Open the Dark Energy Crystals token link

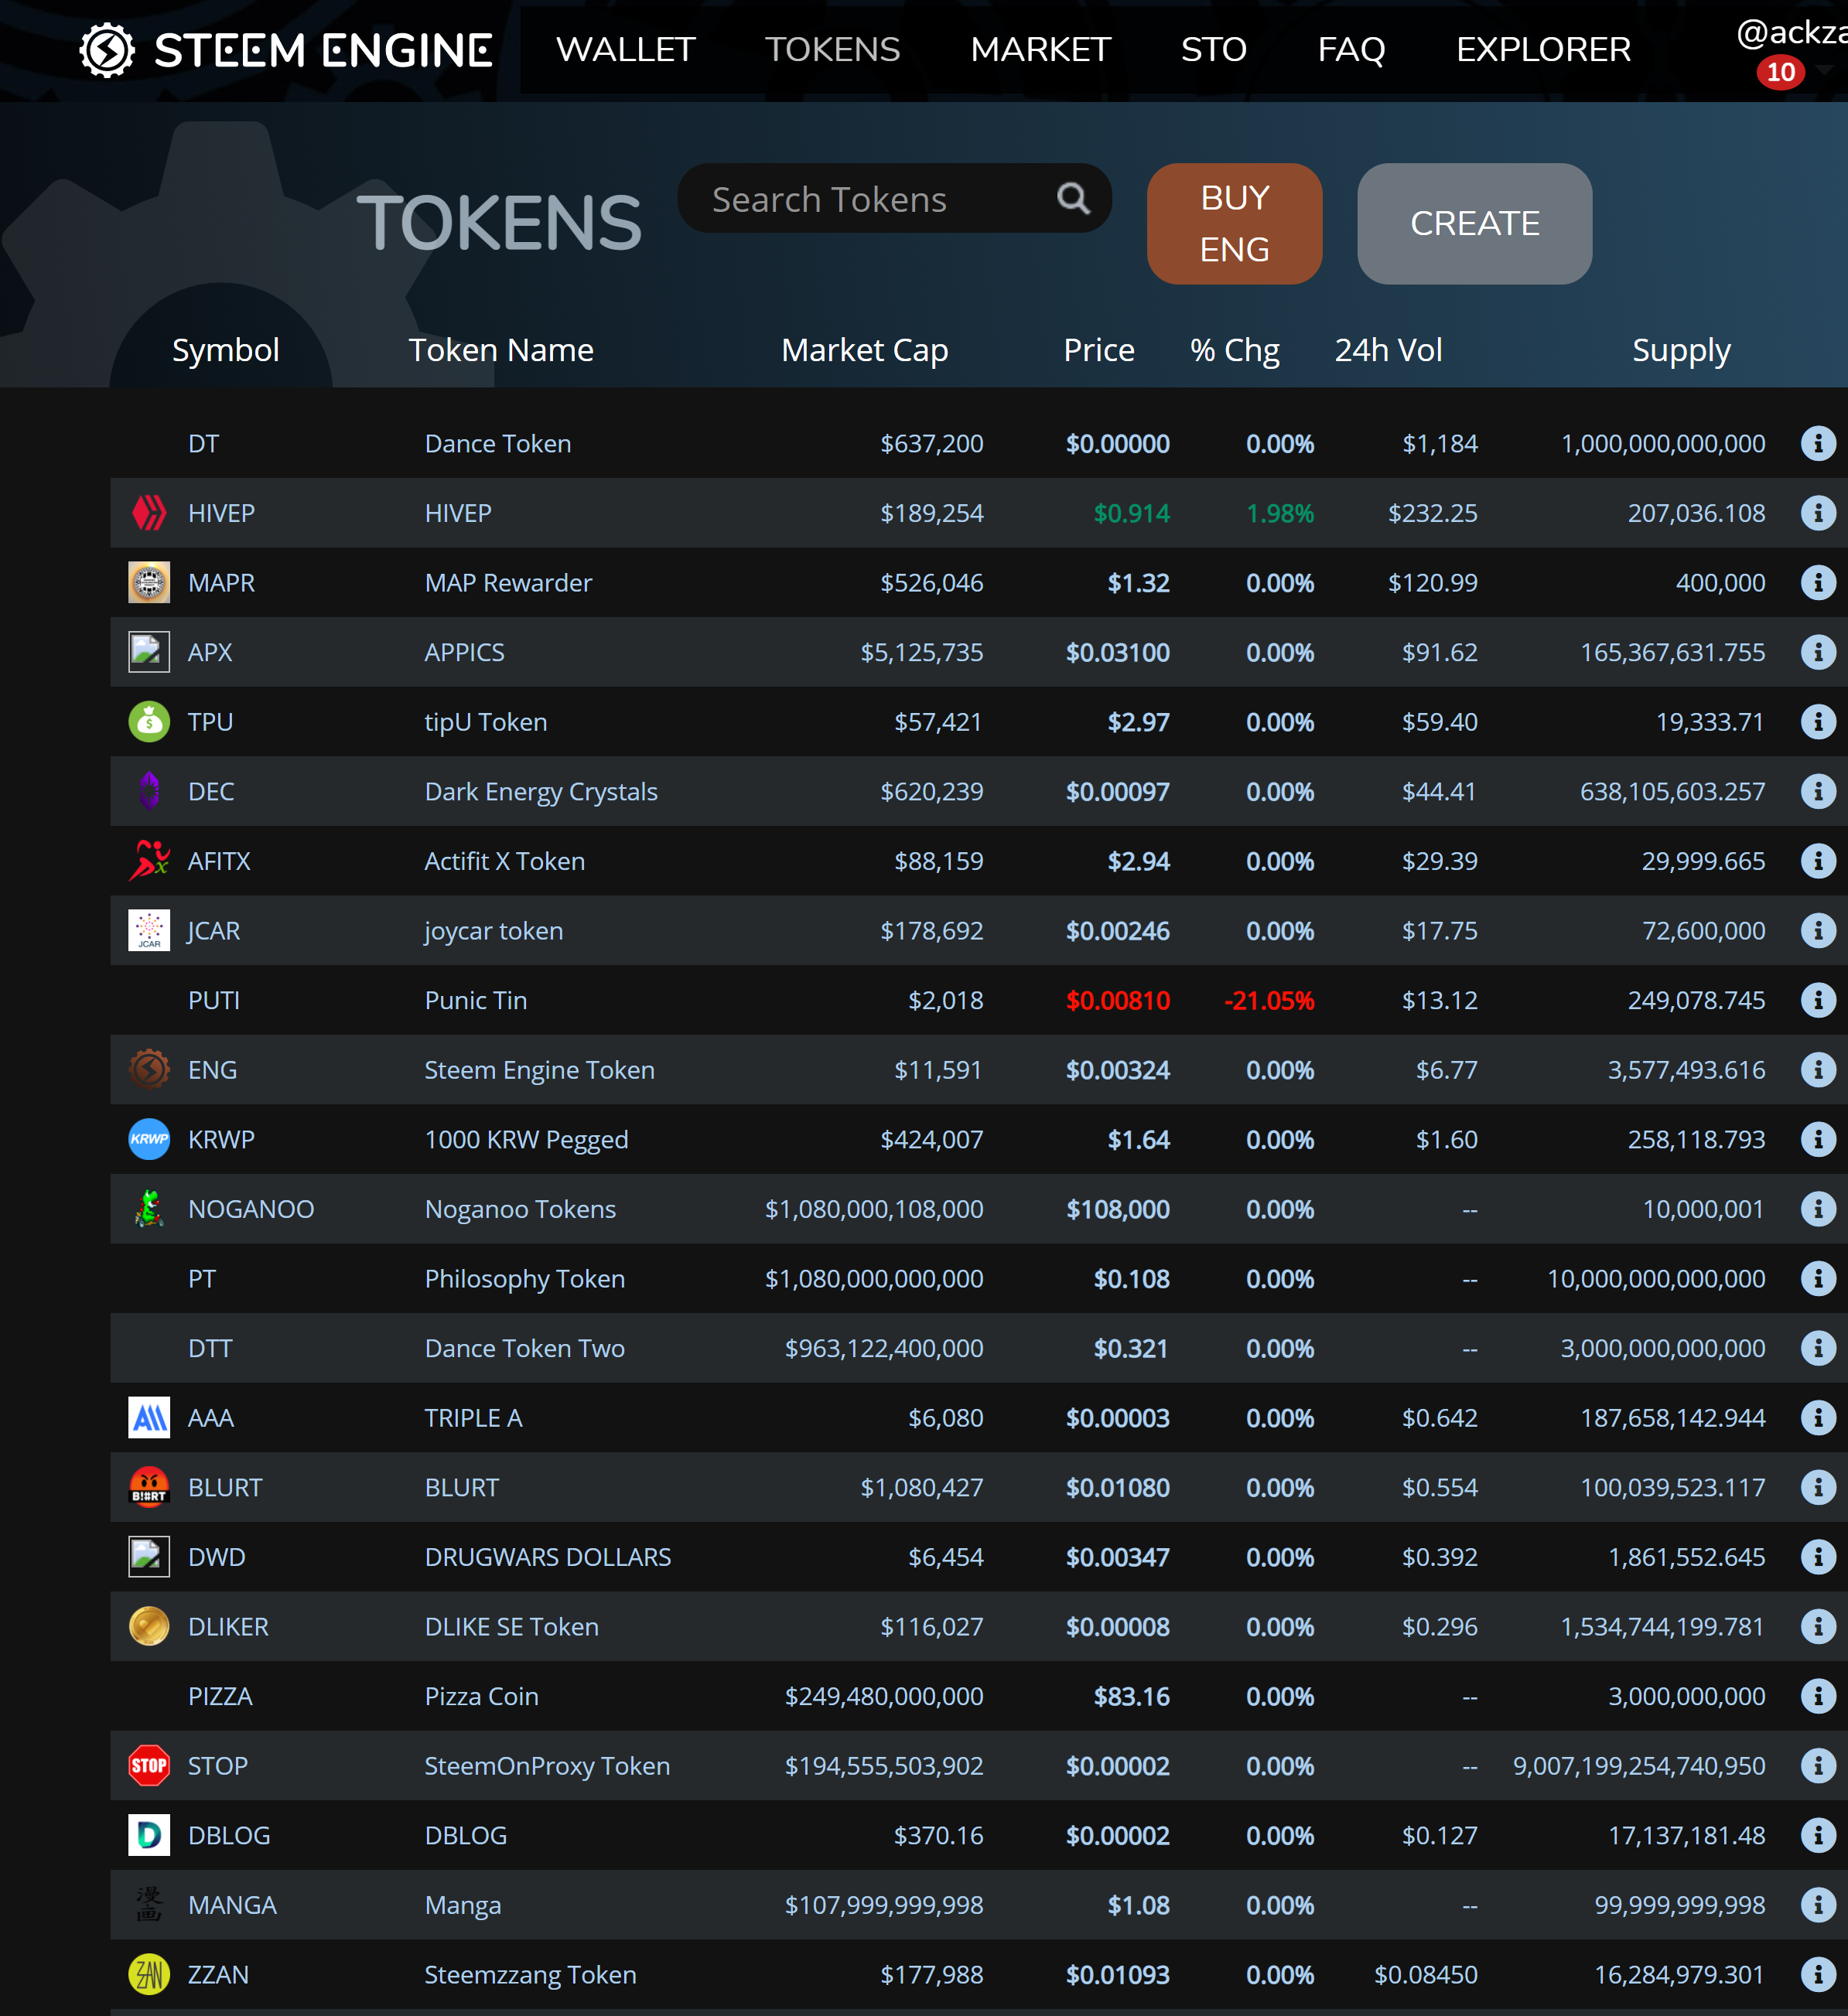(x=540, y=791)
